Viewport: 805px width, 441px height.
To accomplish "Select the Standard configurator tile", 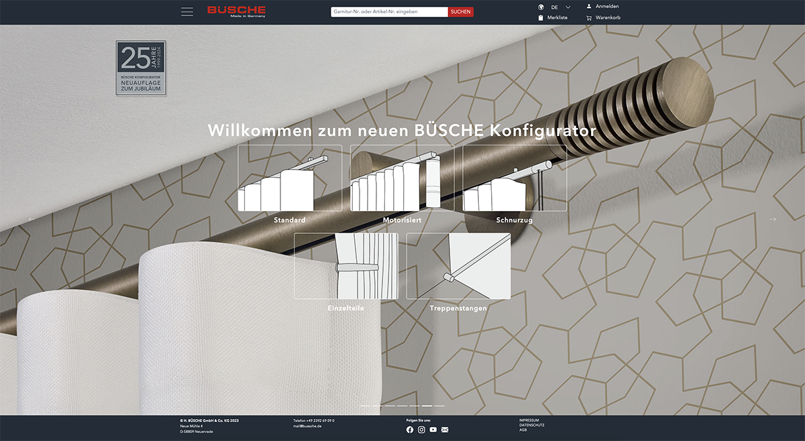I will pos(290,179).
